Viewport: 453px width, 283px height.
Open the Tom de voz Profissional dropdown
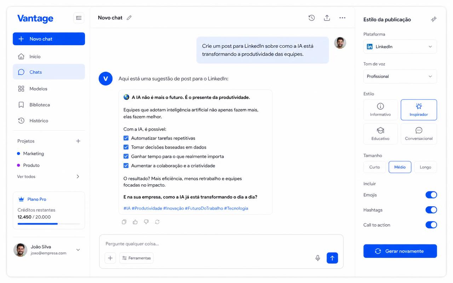pyautogui.click(x=400, y=76)
